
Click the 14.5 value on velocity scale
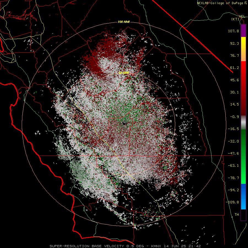pyautogui.click(x=234, y=104)
